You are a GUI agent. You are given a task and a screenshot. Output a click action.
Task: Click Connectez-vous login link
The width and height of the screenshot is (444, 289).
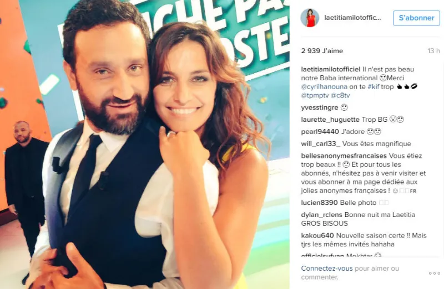click(327, 269)
